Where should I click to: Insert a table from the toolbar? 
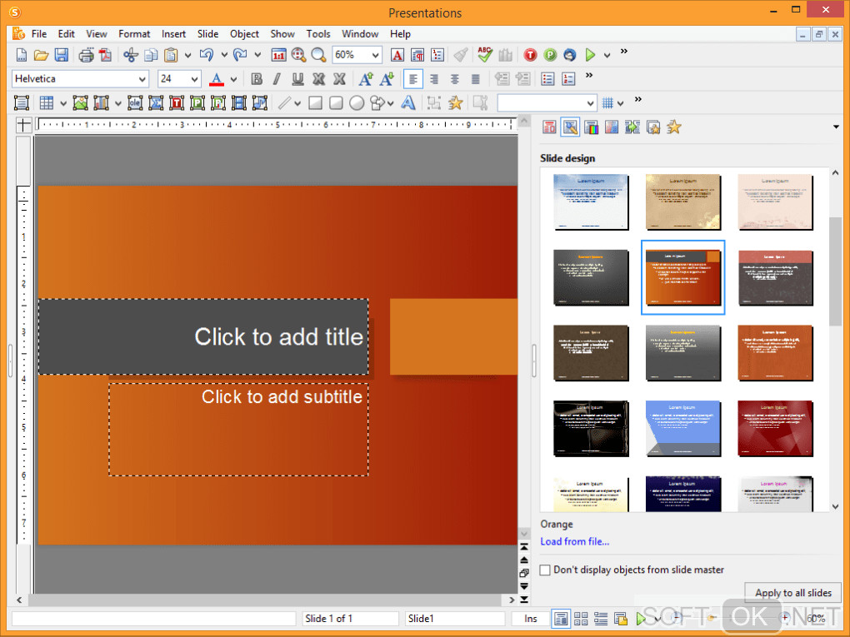(x=47, y=103)
